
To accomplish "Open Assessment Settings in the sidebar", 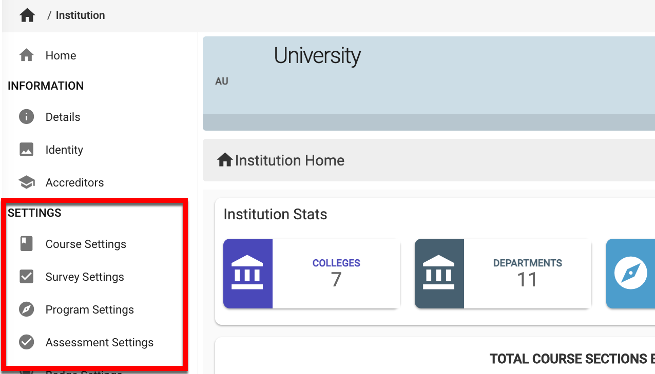I will [x=99, y=342].
